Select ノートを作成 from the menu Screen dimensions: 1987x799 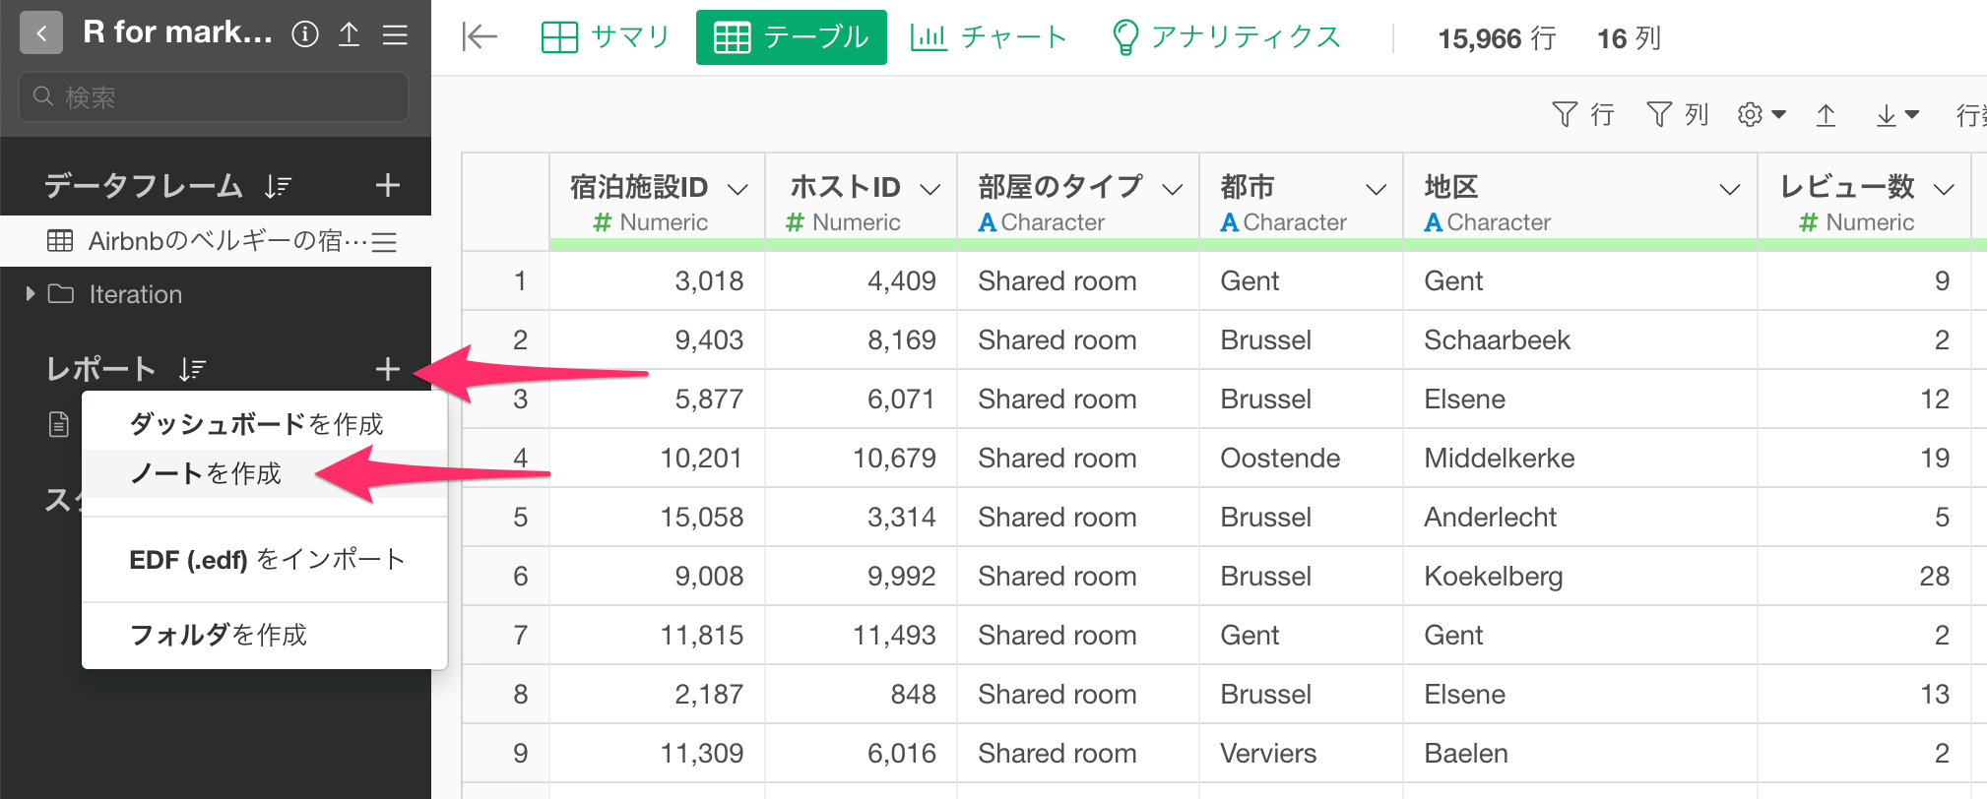pos(206,473)
